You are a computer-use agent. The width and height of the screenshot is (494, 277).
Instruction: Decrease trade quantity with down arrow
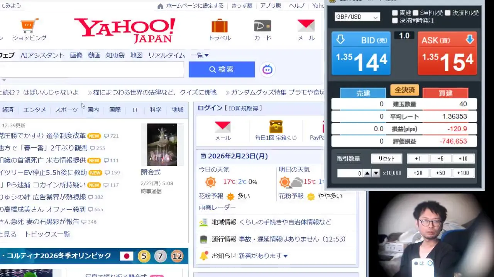tap(376, 173)
